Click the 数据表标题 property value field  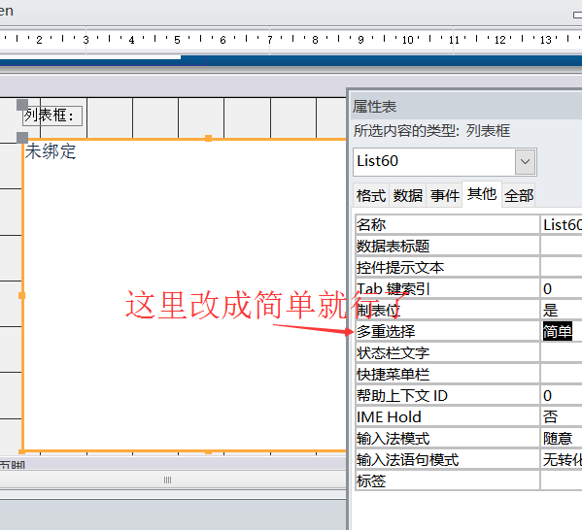[562, 246]
